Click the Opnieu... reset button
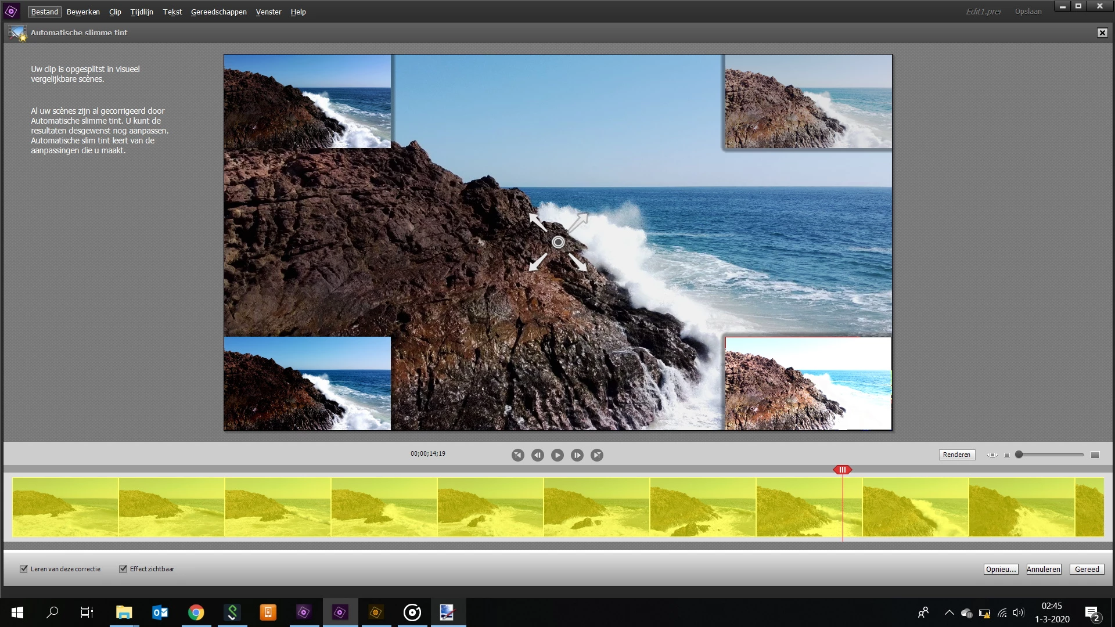 (1000, 569)
